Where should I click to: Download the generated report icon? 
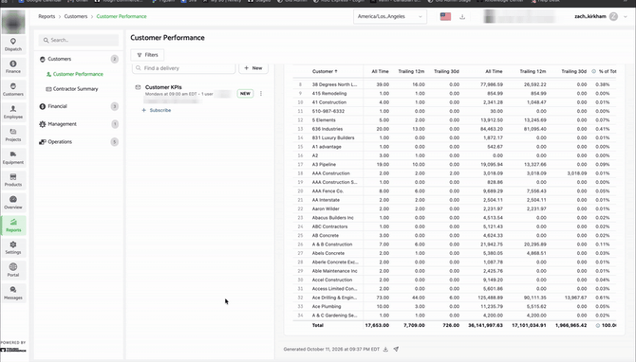coord(385,349)
